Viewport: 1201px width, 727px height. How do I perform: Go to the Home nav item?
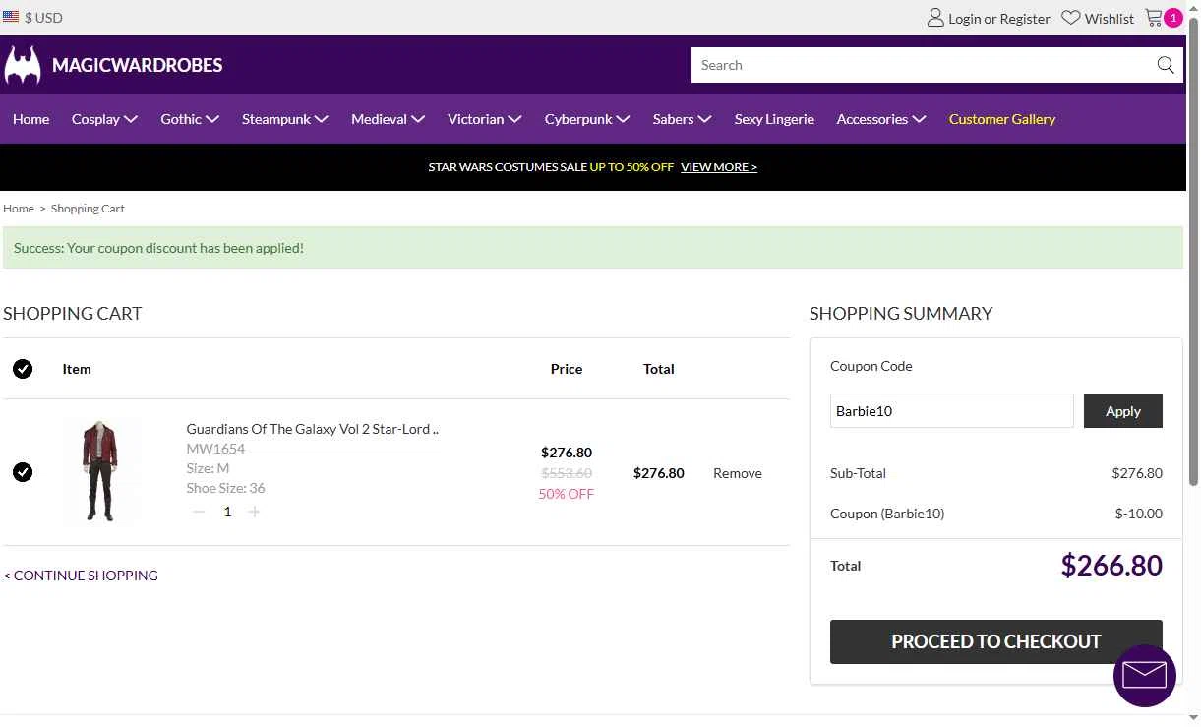coord(30,119)
